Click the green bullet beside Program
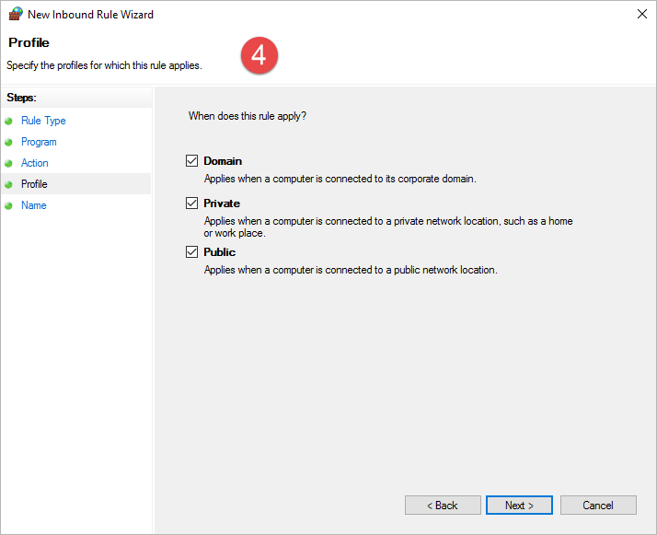This screenshot has width=657, height=535. pyautogui.click(x=9, y=142)
